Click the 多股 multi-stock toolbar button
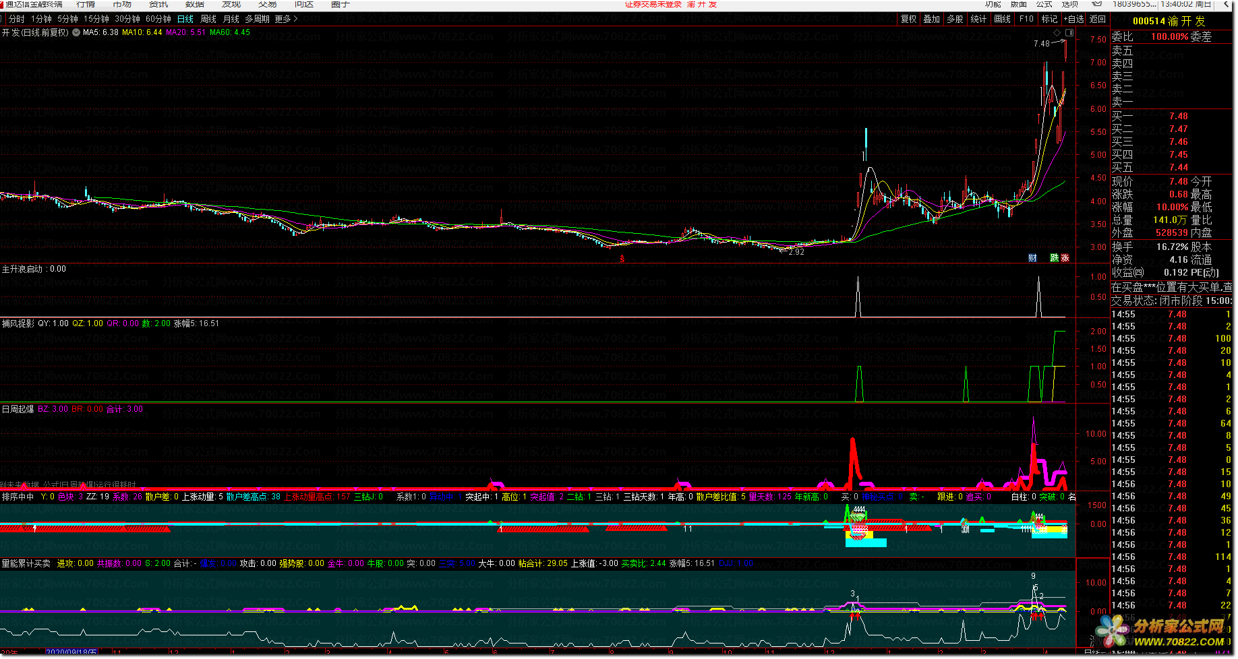1238x659 pixels. [x=955, y=19]
